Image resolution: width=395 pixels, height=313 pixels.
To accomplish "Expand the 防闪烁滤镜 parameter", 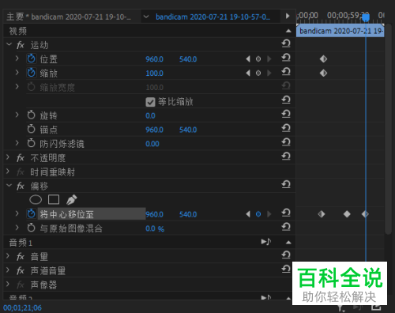I will (17, 143).
